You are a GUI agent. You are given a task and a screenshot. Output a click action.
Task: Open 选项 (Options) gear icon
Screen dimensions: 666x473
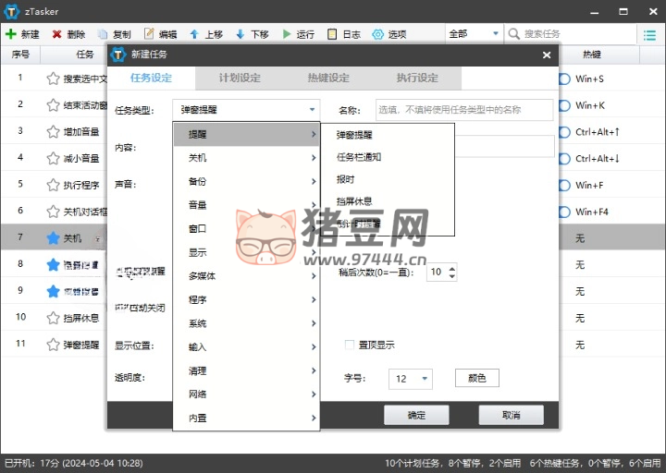click(377, 34)
